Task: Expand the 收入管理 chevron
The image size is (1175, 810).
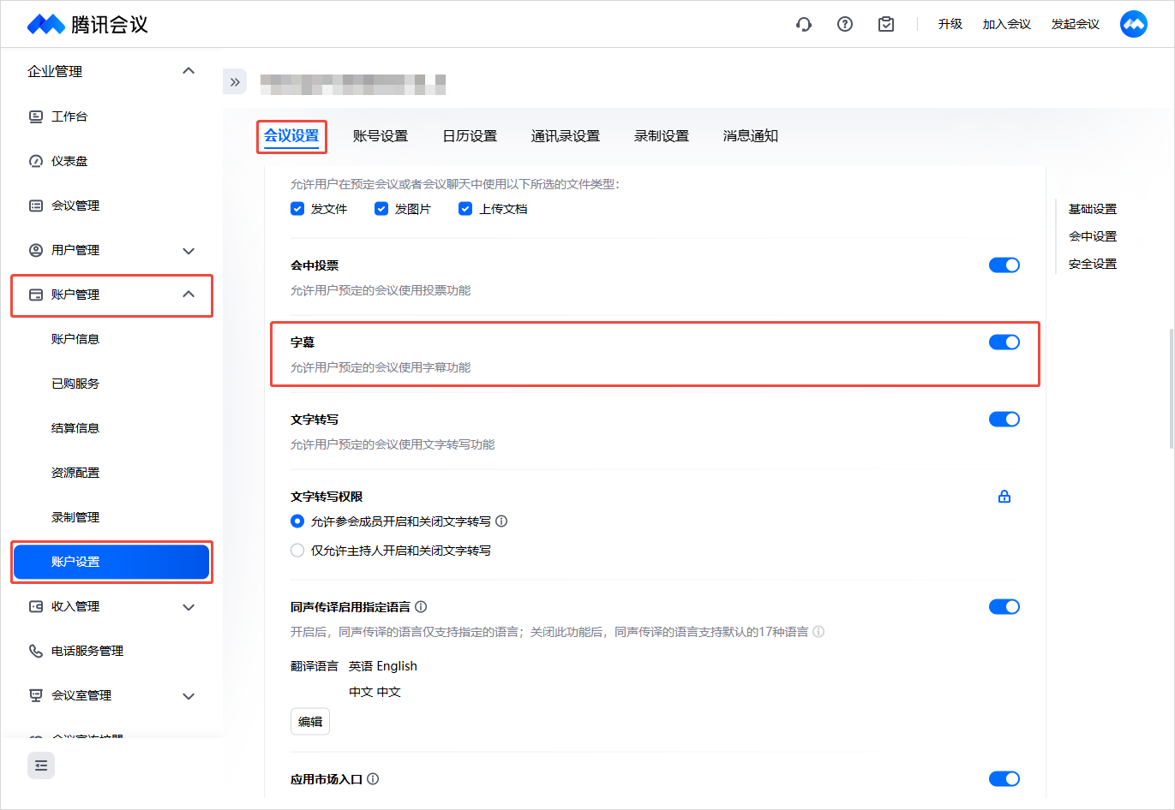Action: click(189, 607)
